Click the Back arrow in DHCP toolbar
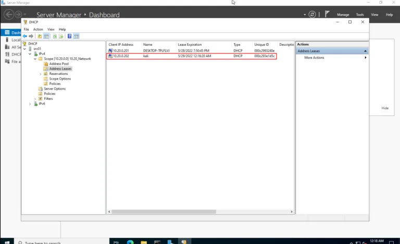Screen dimensions: 400x244 (x=25, y=36)
